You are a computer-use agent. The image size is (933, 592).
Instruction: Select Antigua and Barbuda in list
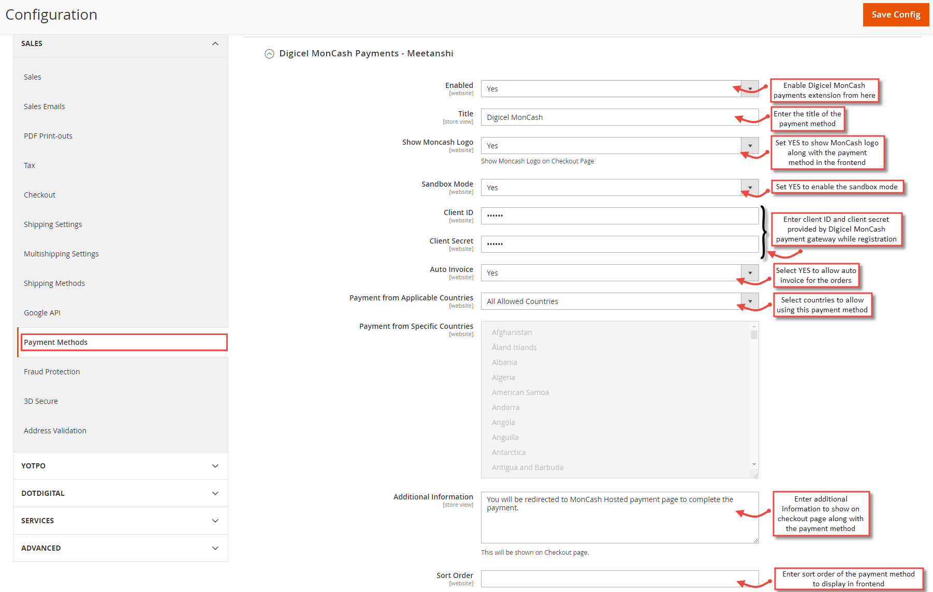528,467
